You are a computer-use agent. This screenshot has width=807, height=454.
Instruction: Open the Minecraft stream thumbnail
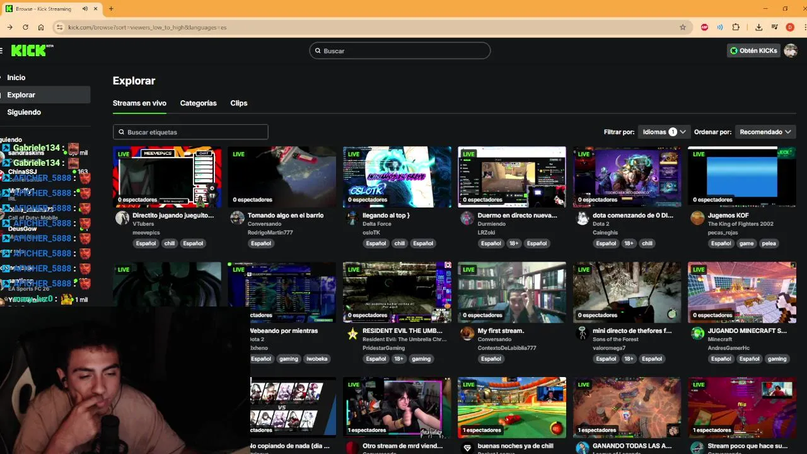[742, 292]
